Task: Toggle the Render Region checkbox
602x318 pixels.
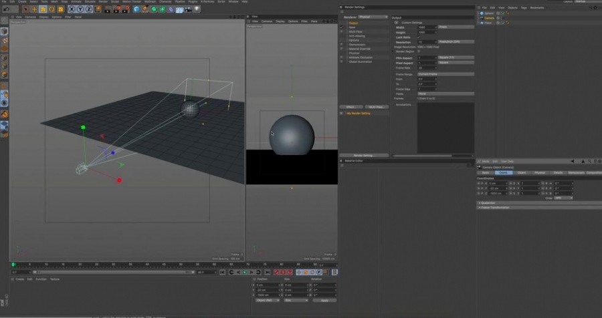Action: (419, 51)
